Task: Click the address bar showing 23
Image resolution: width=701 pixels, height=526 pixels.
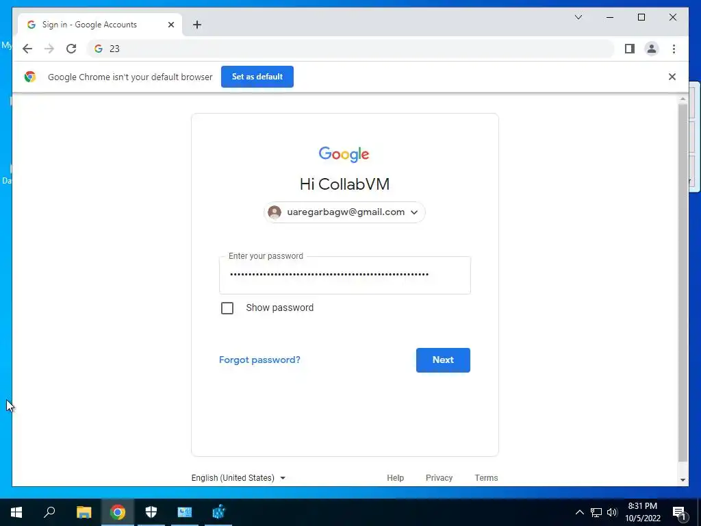Action: (350, 49)
